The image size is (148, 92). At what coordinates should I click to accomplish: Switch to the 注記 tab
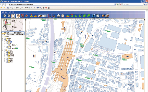8,35
